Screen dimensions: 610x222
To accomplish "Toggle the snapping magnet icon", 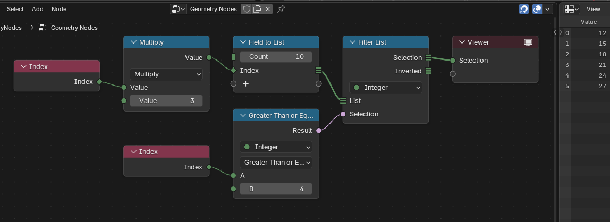I will tap(523, 9).
